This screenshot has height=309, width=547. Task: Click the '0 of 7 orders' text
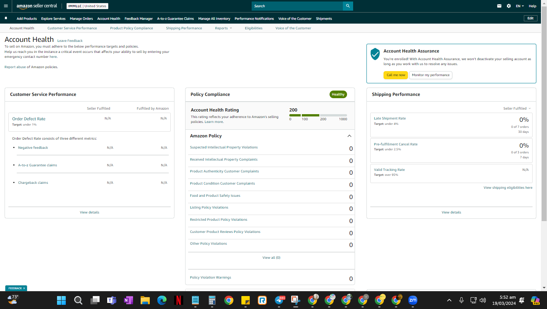coord(520,127)
